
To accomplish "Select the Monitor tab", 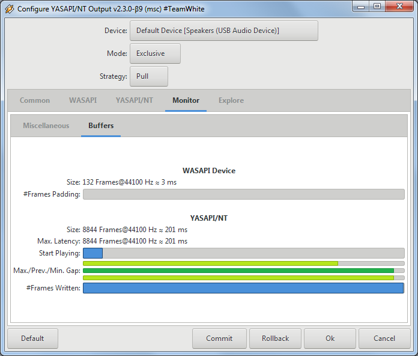I will click(186, 100).
